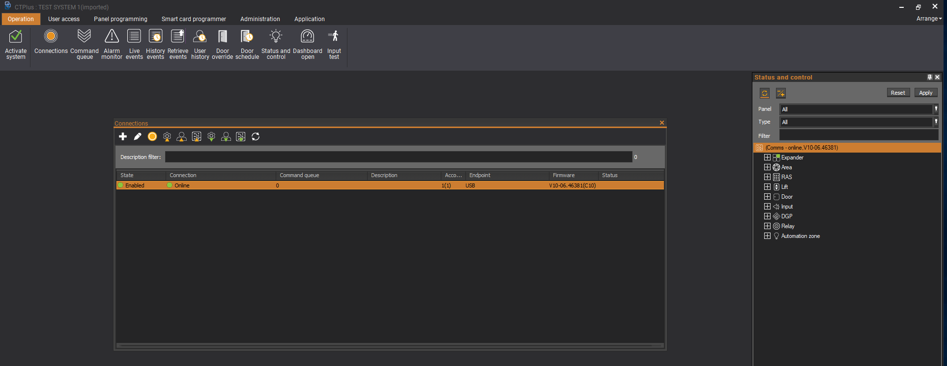Click the panel icon with orange up arrow

click(x=197, y=136)
